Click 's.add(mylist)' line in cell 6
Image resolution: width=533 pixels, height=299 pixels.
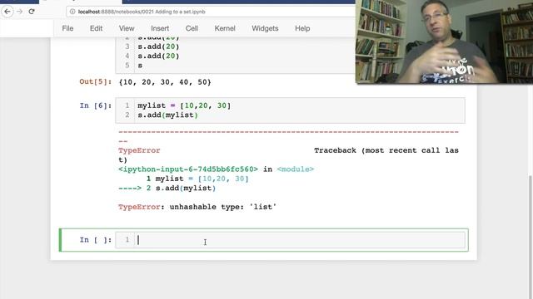167,115
